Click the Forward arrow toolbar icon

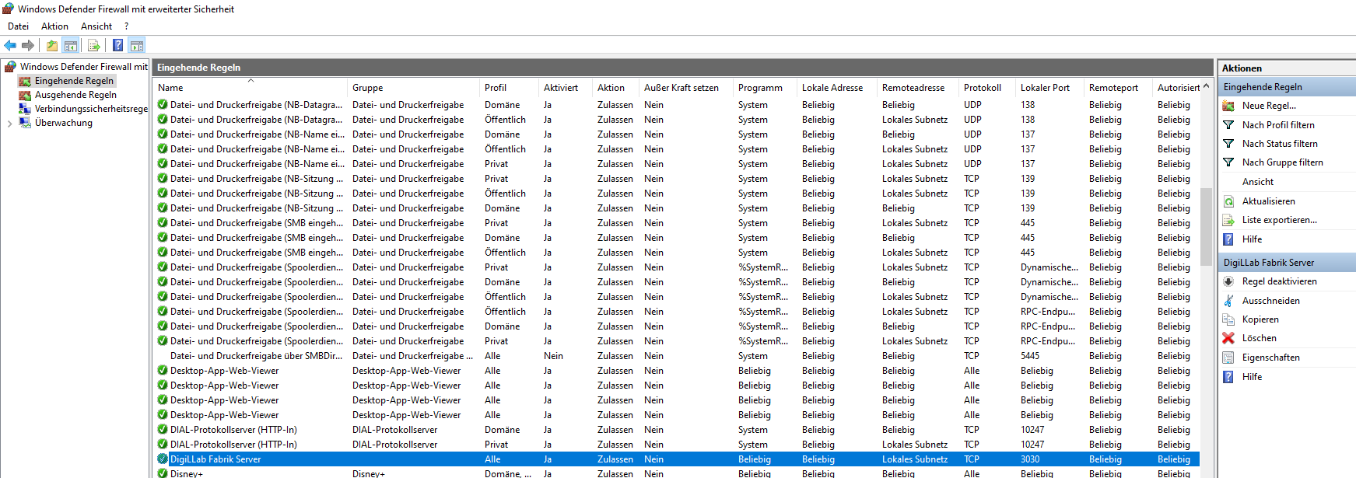tap(28, 45)
